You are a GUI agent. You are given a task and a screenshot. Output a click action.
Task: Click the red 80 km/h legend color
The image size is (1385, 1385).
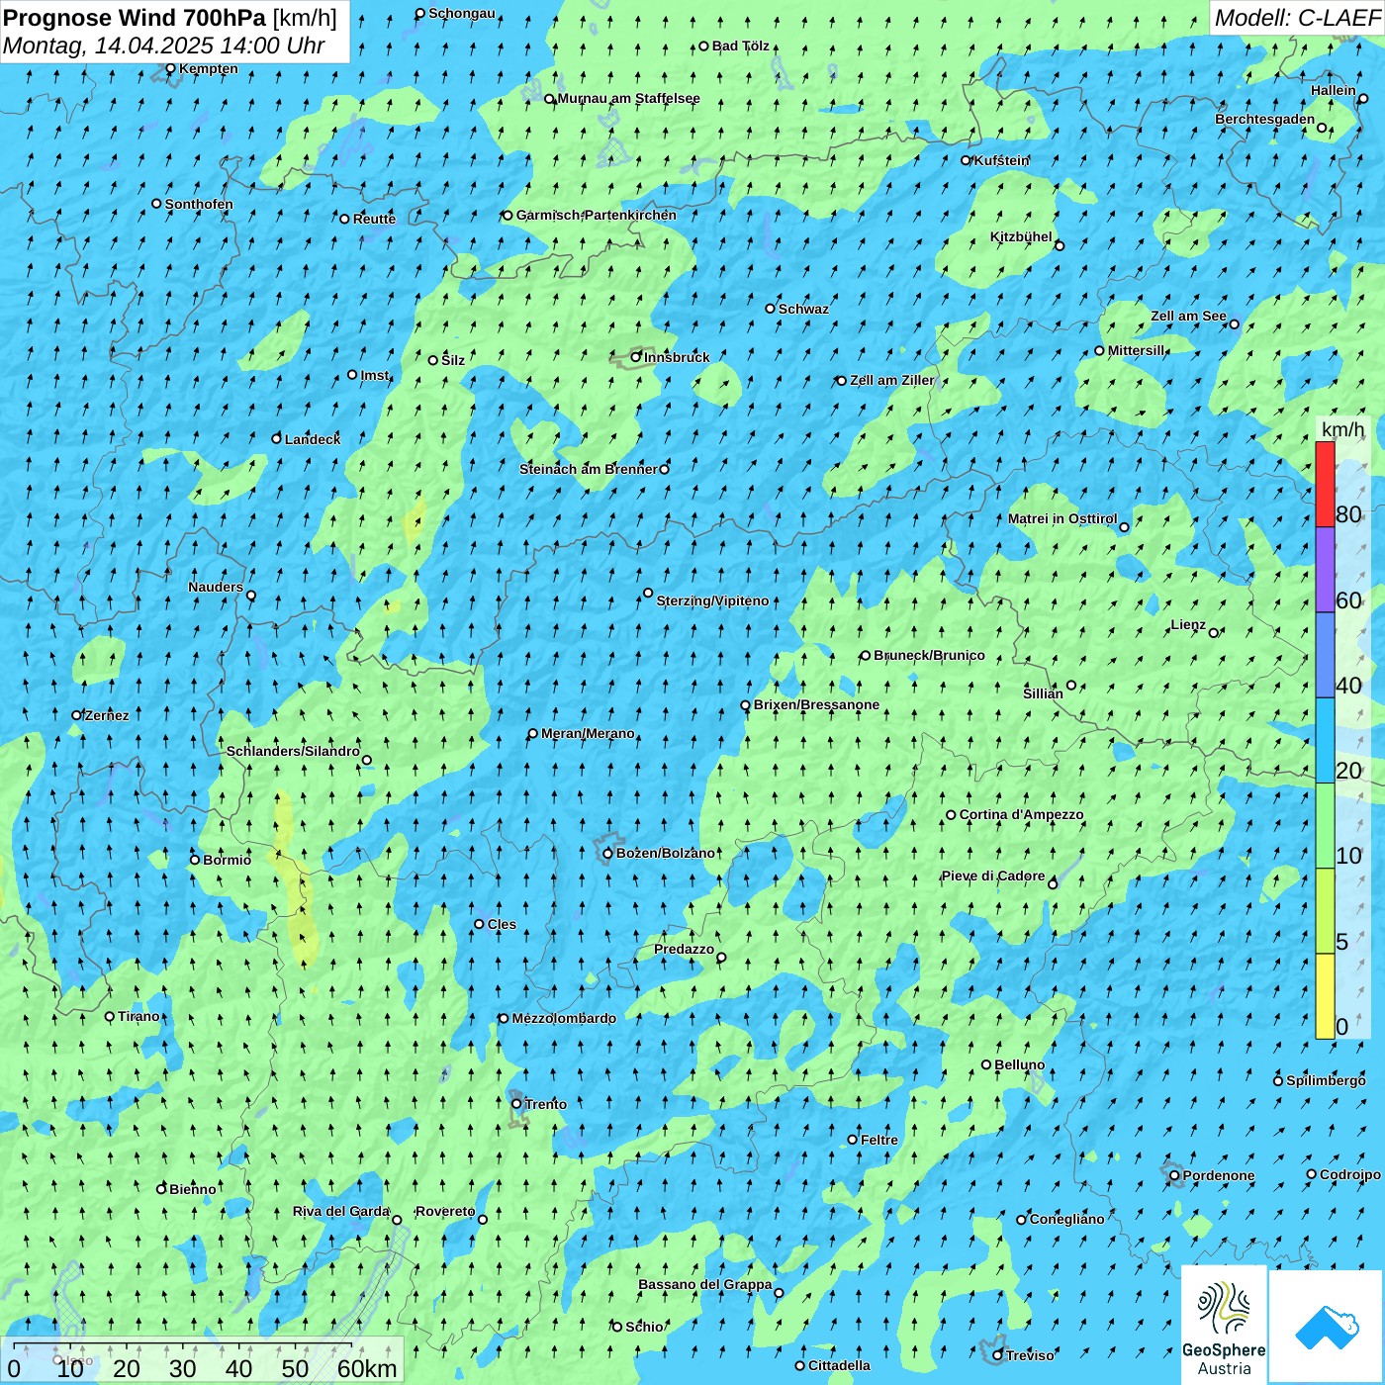[x=1325, y=484]
